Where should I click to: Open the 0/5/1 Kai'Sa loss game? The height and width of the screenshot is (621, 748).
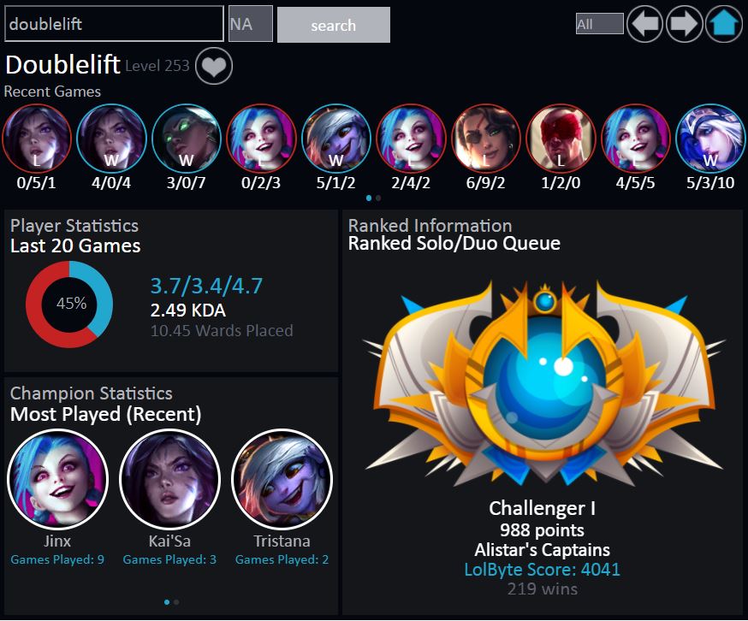click(x=37, y=139)
